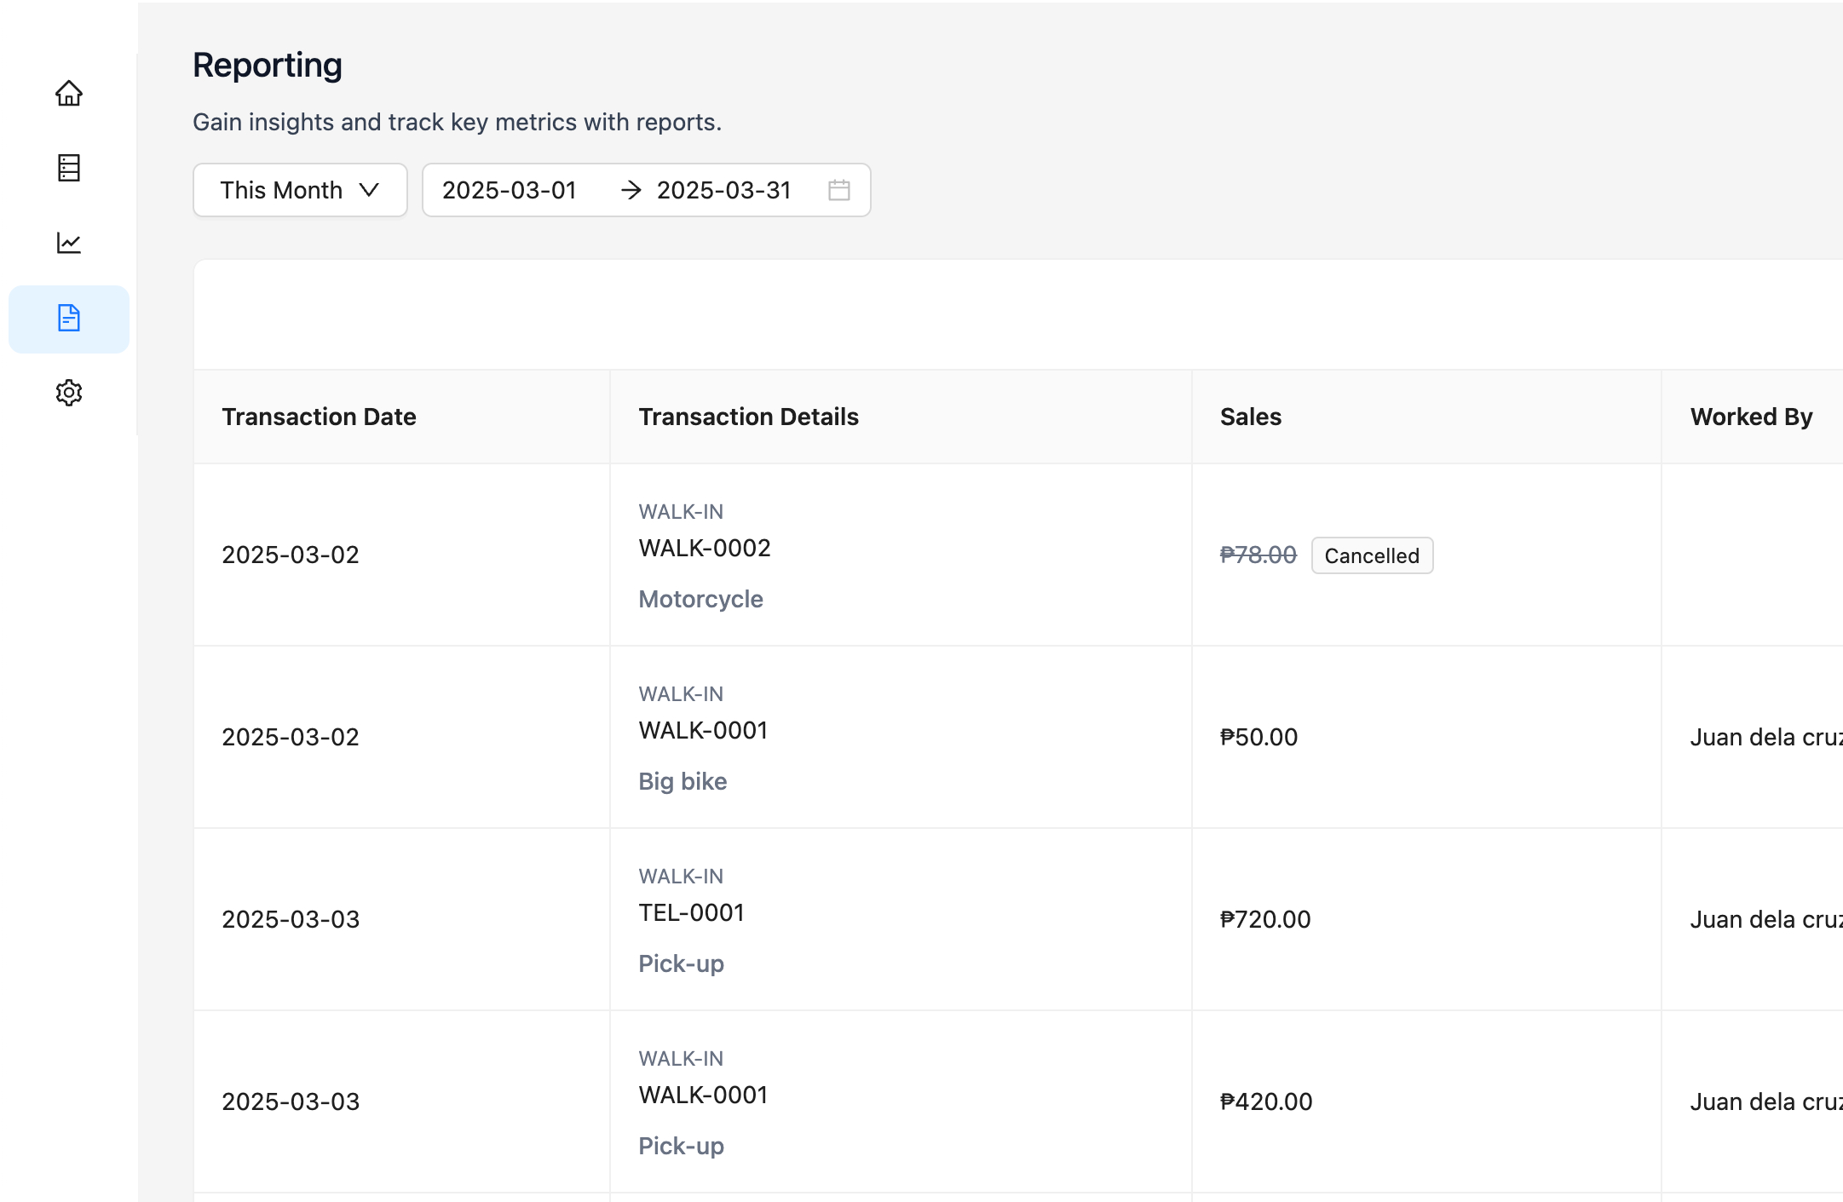Select the Big bike vehicle label

click(683, 781)
